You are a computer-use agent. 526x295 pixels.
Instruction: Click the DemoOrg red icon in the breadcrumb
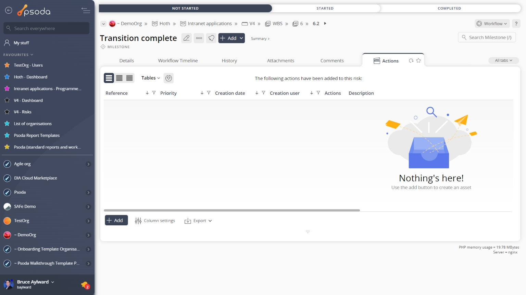(x=112, y=24)
